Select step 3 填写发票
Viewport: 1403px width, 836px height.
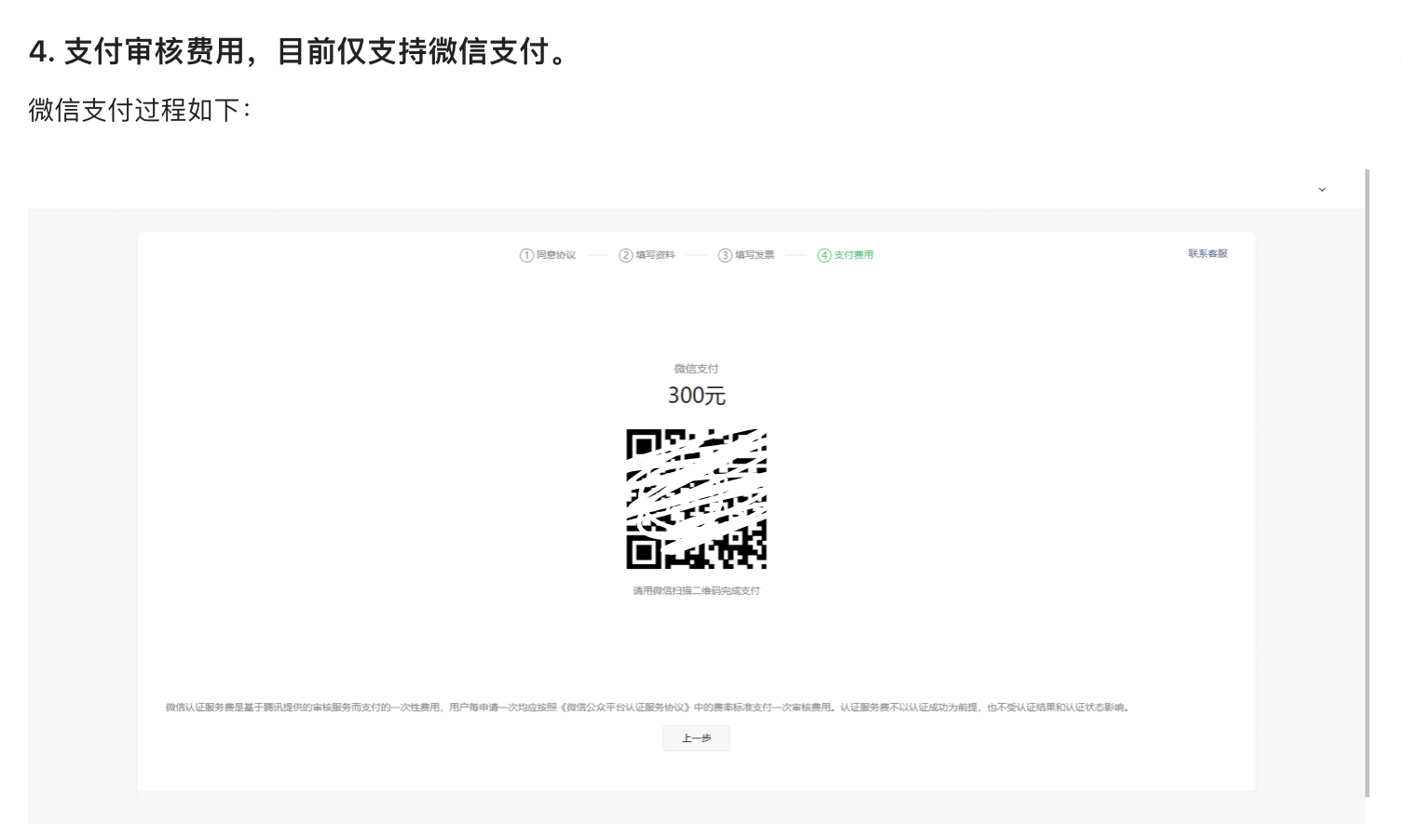click(x=746, y=255)
